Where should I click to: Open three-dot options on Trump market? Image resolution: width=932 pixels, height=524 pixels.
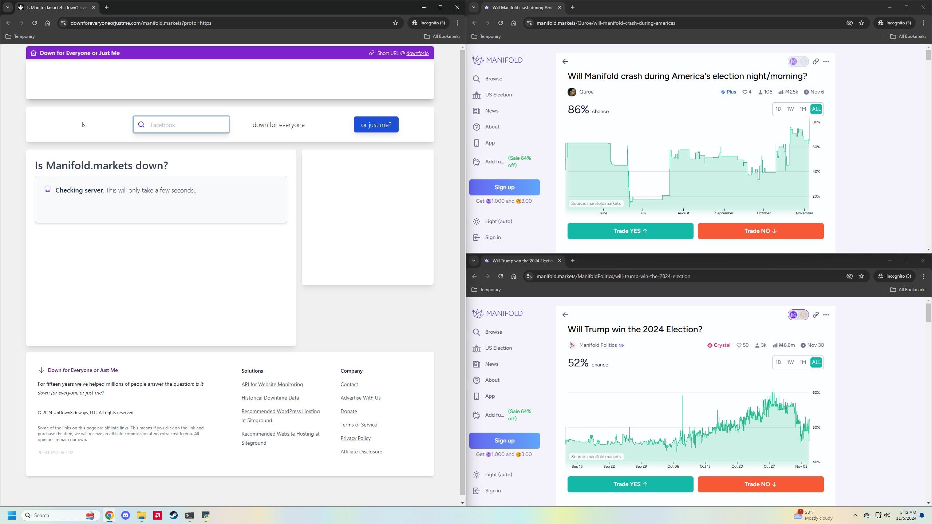click(826, 315)
